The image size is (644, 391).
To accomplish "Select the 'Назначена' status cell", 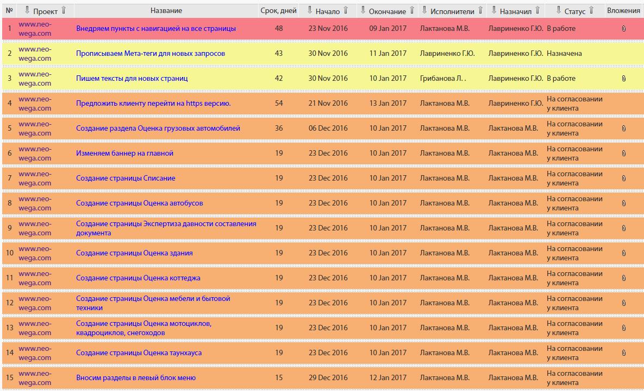I will [x=564, y=53].
